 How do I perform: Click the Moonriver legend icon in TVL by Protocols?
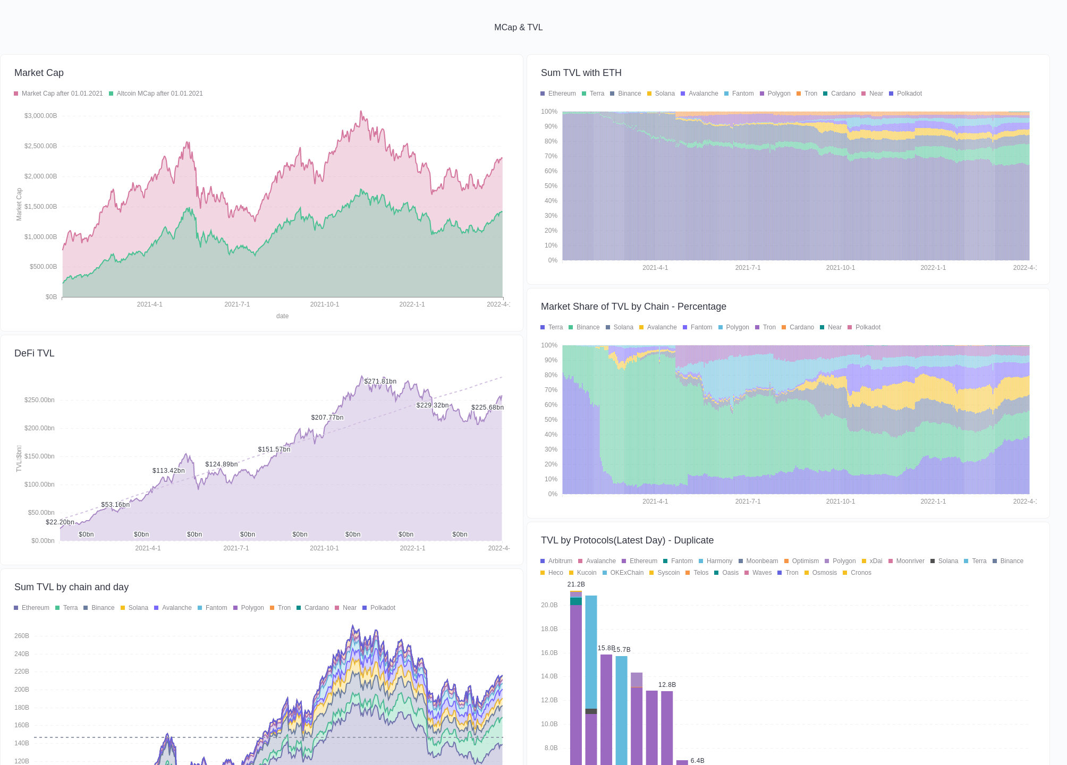point(907,561)
